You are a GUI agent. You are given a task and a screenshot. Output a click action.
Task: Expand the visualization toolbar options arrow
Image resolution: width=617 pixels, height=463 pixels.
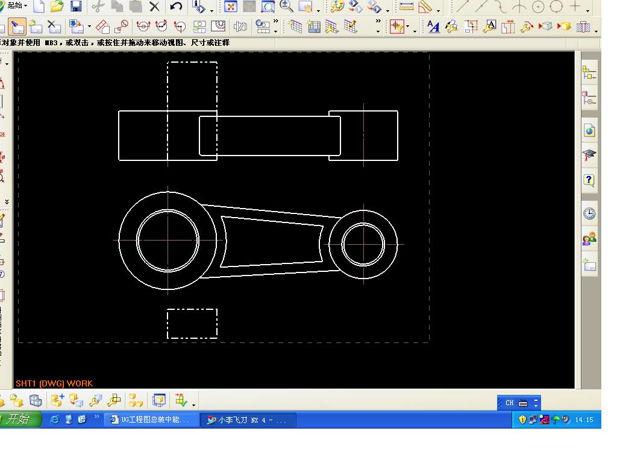387,11
